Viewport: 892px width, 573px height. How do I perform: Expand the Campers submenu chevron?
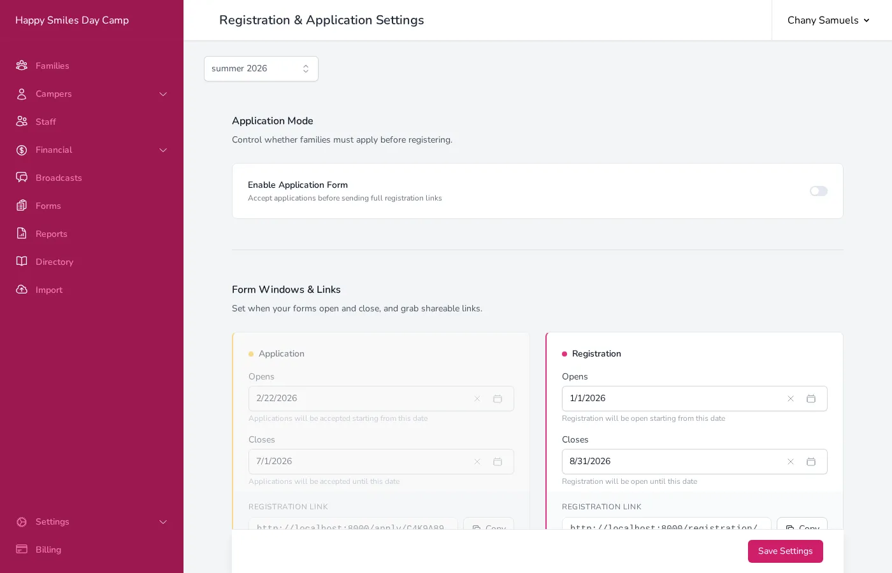tap(163, 94)
